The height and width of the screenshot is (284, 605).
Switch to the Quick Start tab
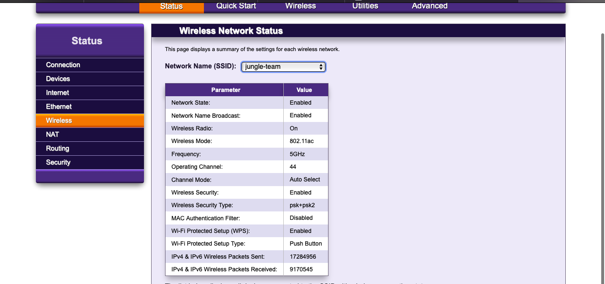pyautogui.click(x=236, y=6)
